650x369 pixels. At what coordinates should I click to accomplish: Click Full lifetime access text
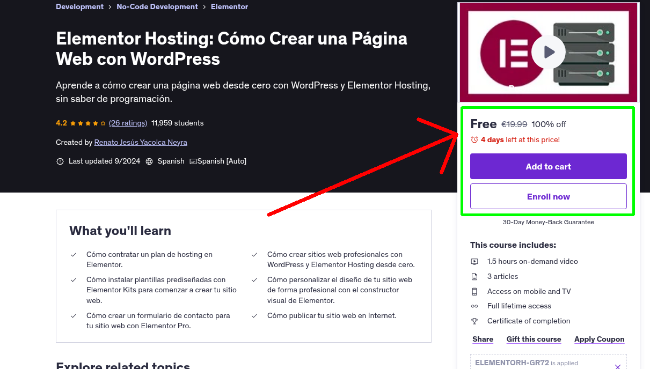click(519, 306)
